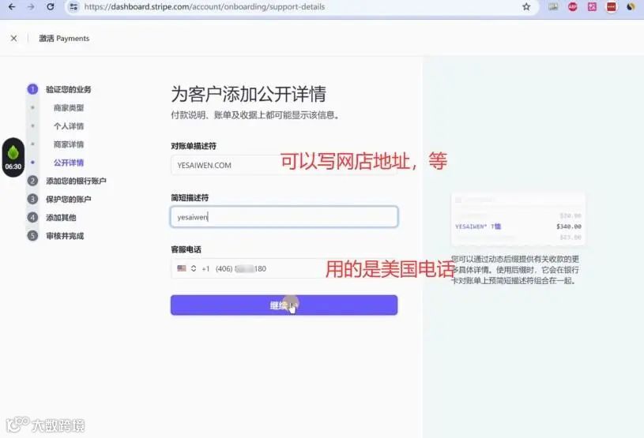Screen dimensions: 644x438
Task: Open the gray image extension icon
Action: 553,6
